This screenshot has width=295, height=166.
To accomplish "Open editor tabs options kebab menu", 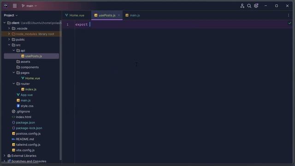I will tap(289, 15).
